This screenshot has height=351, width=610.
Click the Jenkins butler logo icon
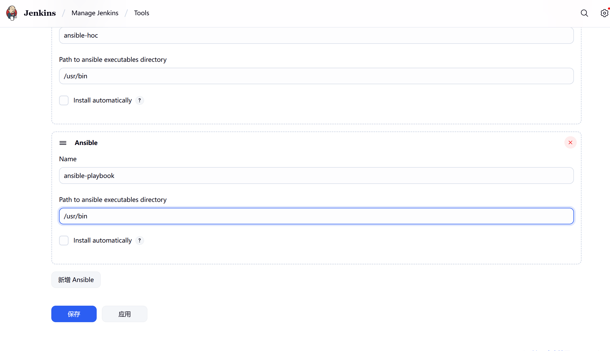pos(12,13)
